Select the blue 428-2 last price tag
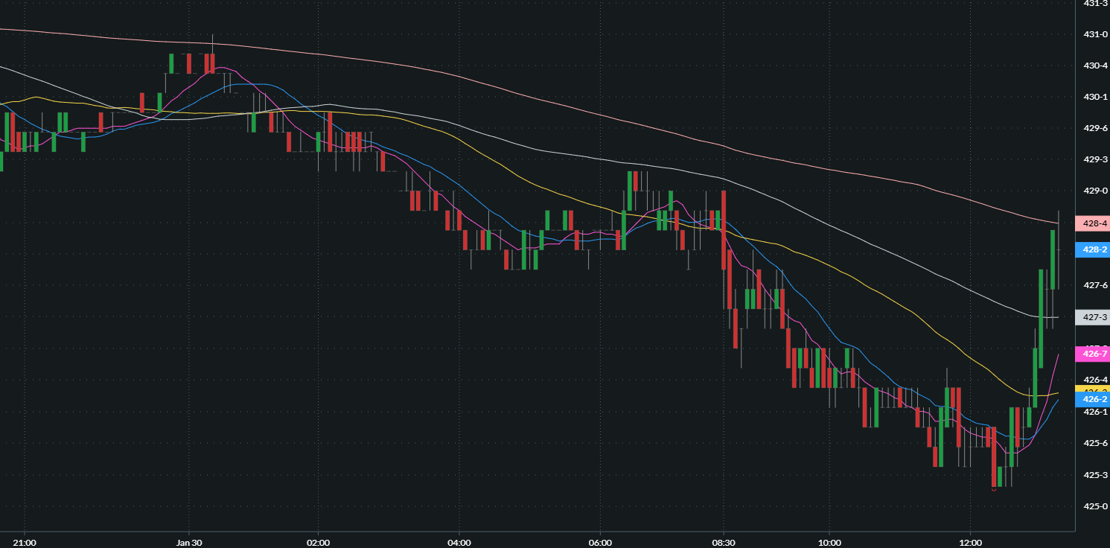 tap(1093, 250)
